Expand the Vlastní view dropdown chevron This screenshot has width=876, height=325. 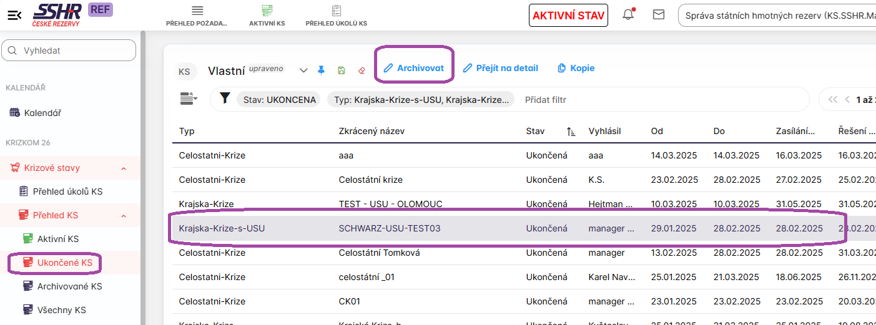303,70
